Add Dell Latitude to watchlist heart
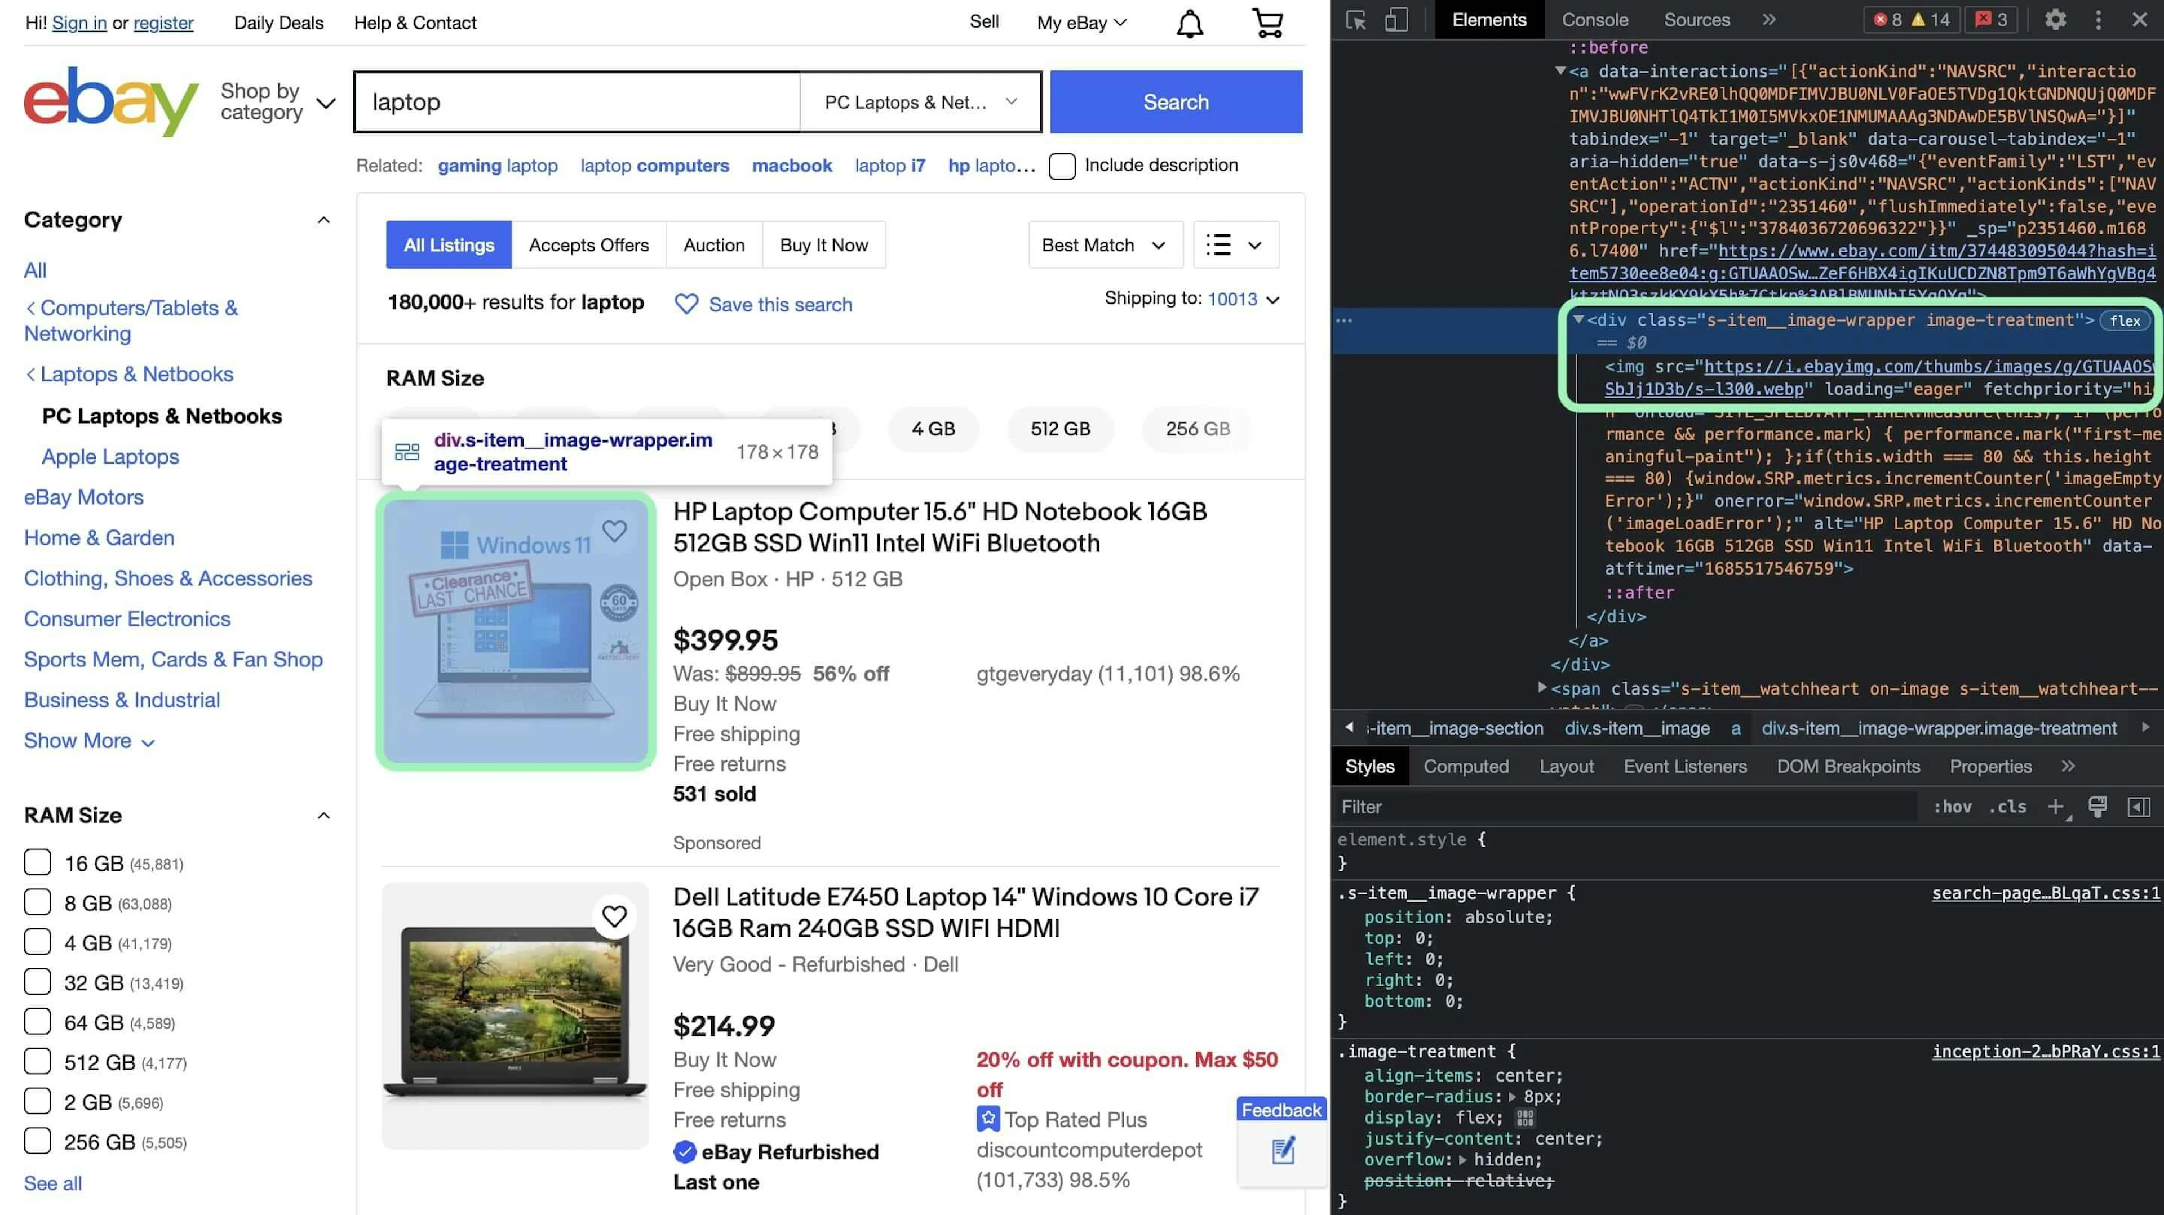This screenshot has height=1215, width=2164. (614, 916)
